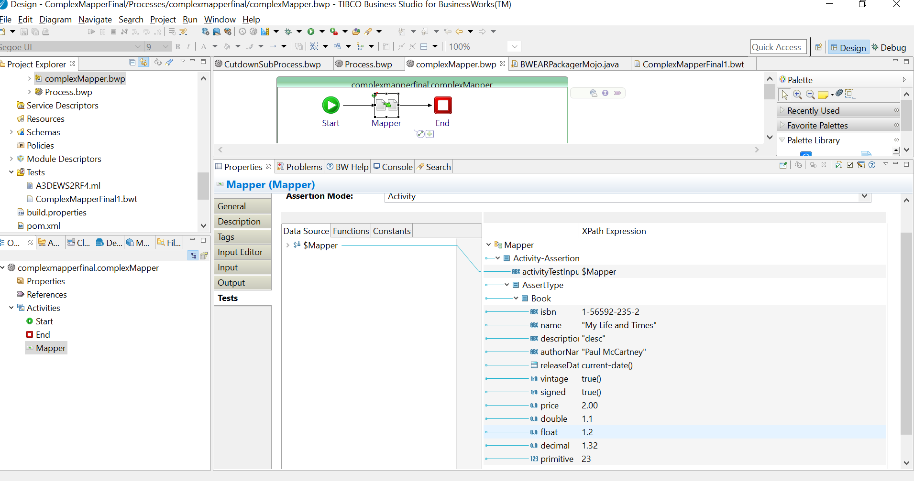Image resolution: width=914 pixels, height=481 pixels.
Task: Open the Tags properties section
Action: coord(242,237)
